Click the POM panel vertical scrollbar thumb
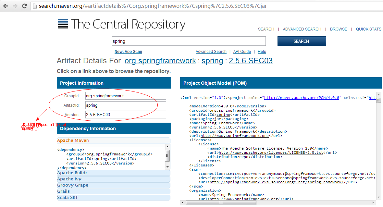383x207 pixels. (378, 100)
